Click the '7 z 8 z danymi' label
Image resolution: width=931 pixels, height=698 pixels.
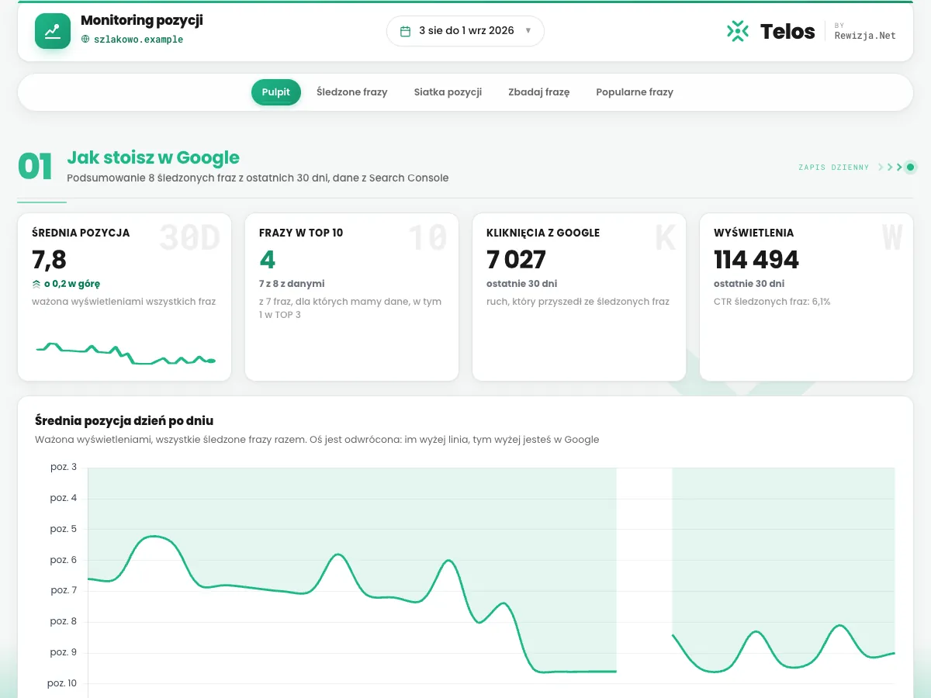point(292,284)
